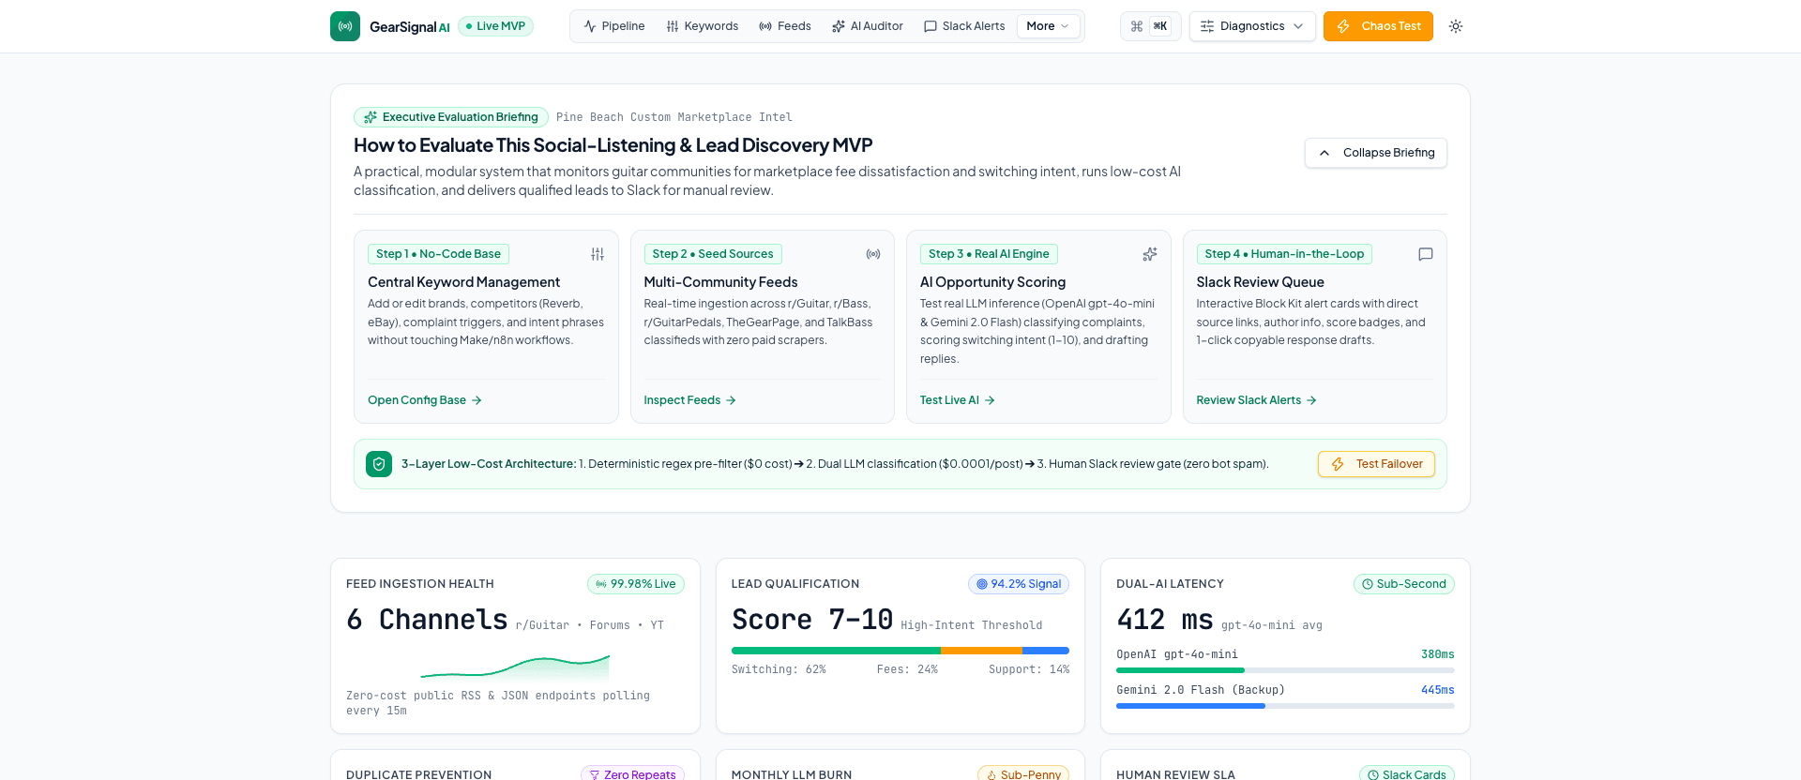Go to the Feeds tab
The image size is (1801, 780).
(785, 26)
